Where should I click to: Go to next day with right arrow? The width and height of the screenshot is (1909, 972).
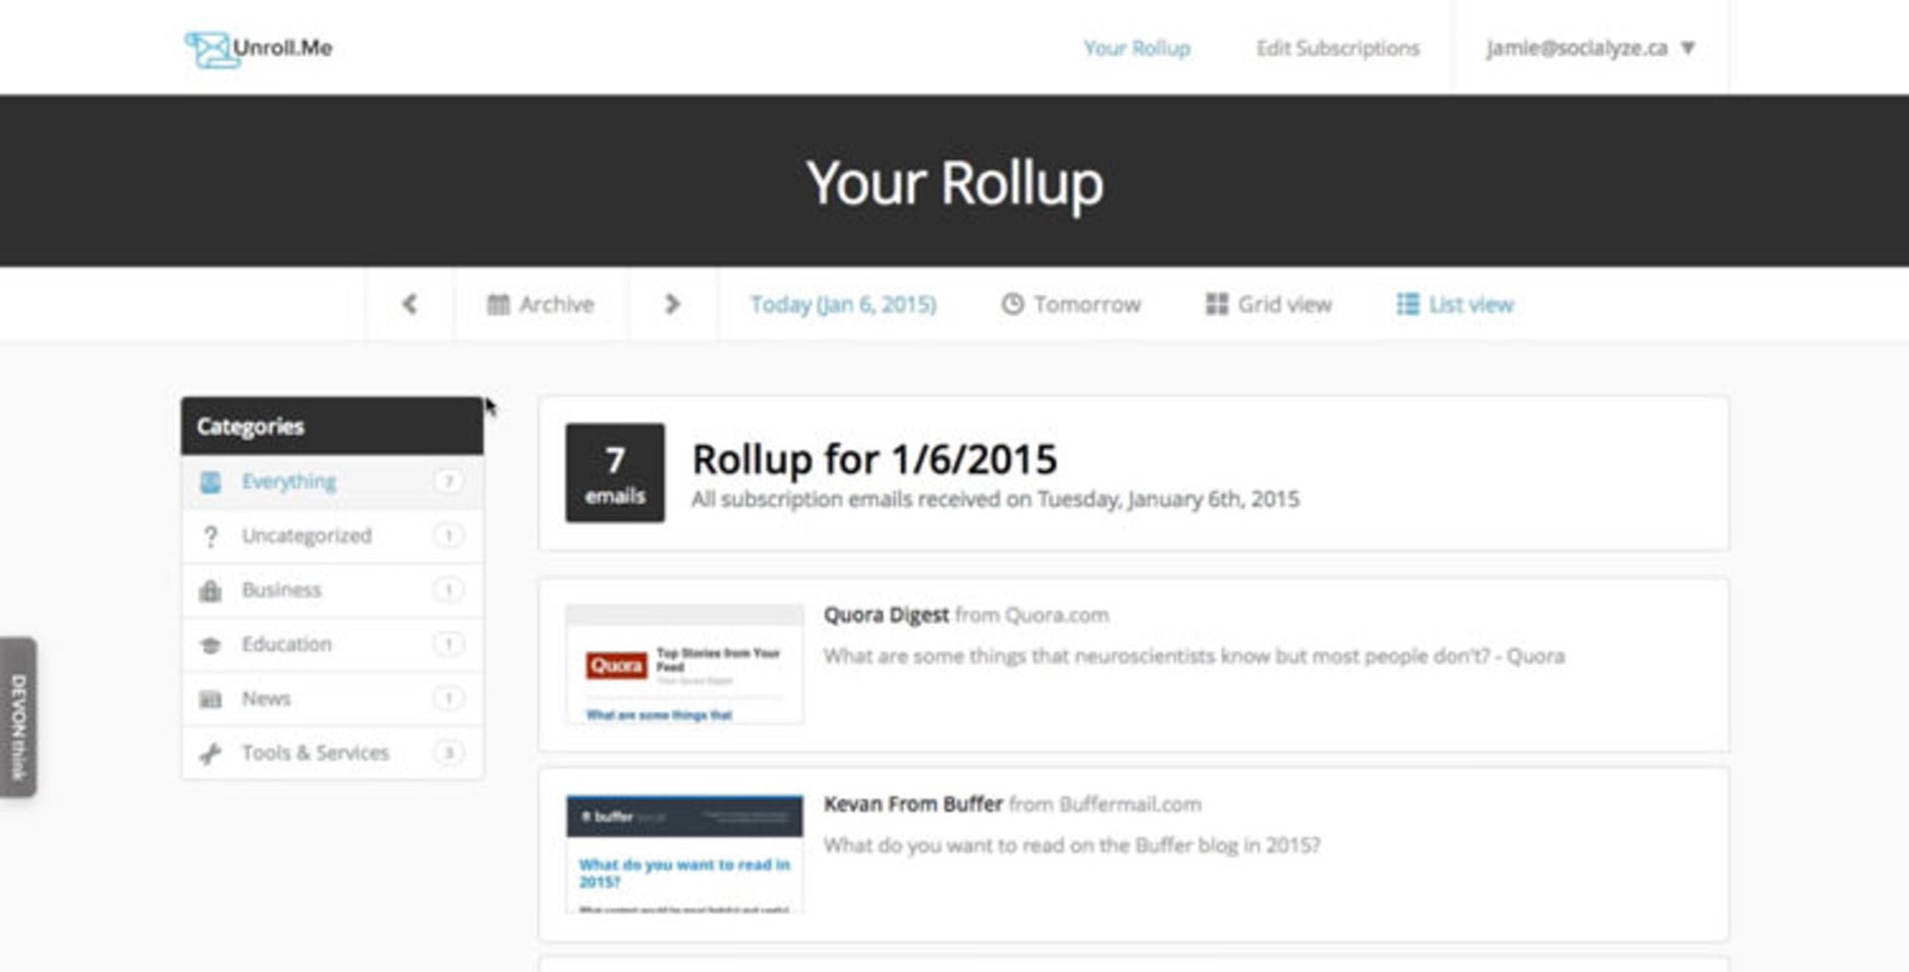point(672,304)
